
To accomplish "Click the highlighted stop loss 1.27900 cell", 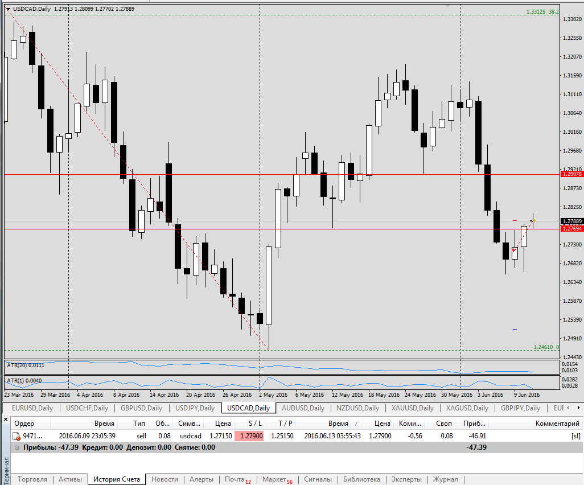I will click(249, 436).
